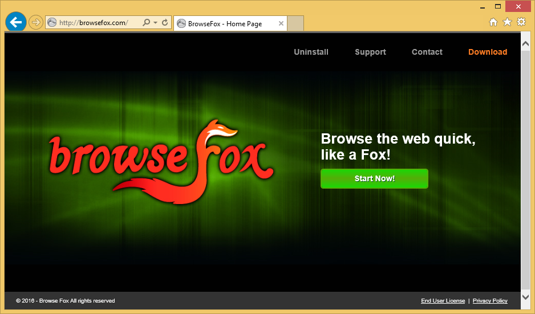535x314 pixels.
Task: Close the BrowseFox - Home Page tab
Action: click(x=281, y=23)
